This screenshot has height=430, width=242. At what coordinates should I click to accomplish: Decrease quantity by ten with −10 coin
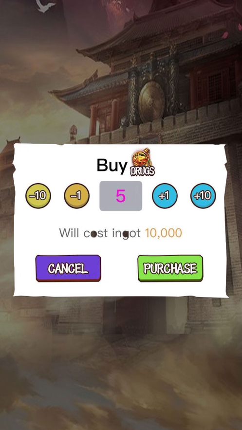[38, 196]
